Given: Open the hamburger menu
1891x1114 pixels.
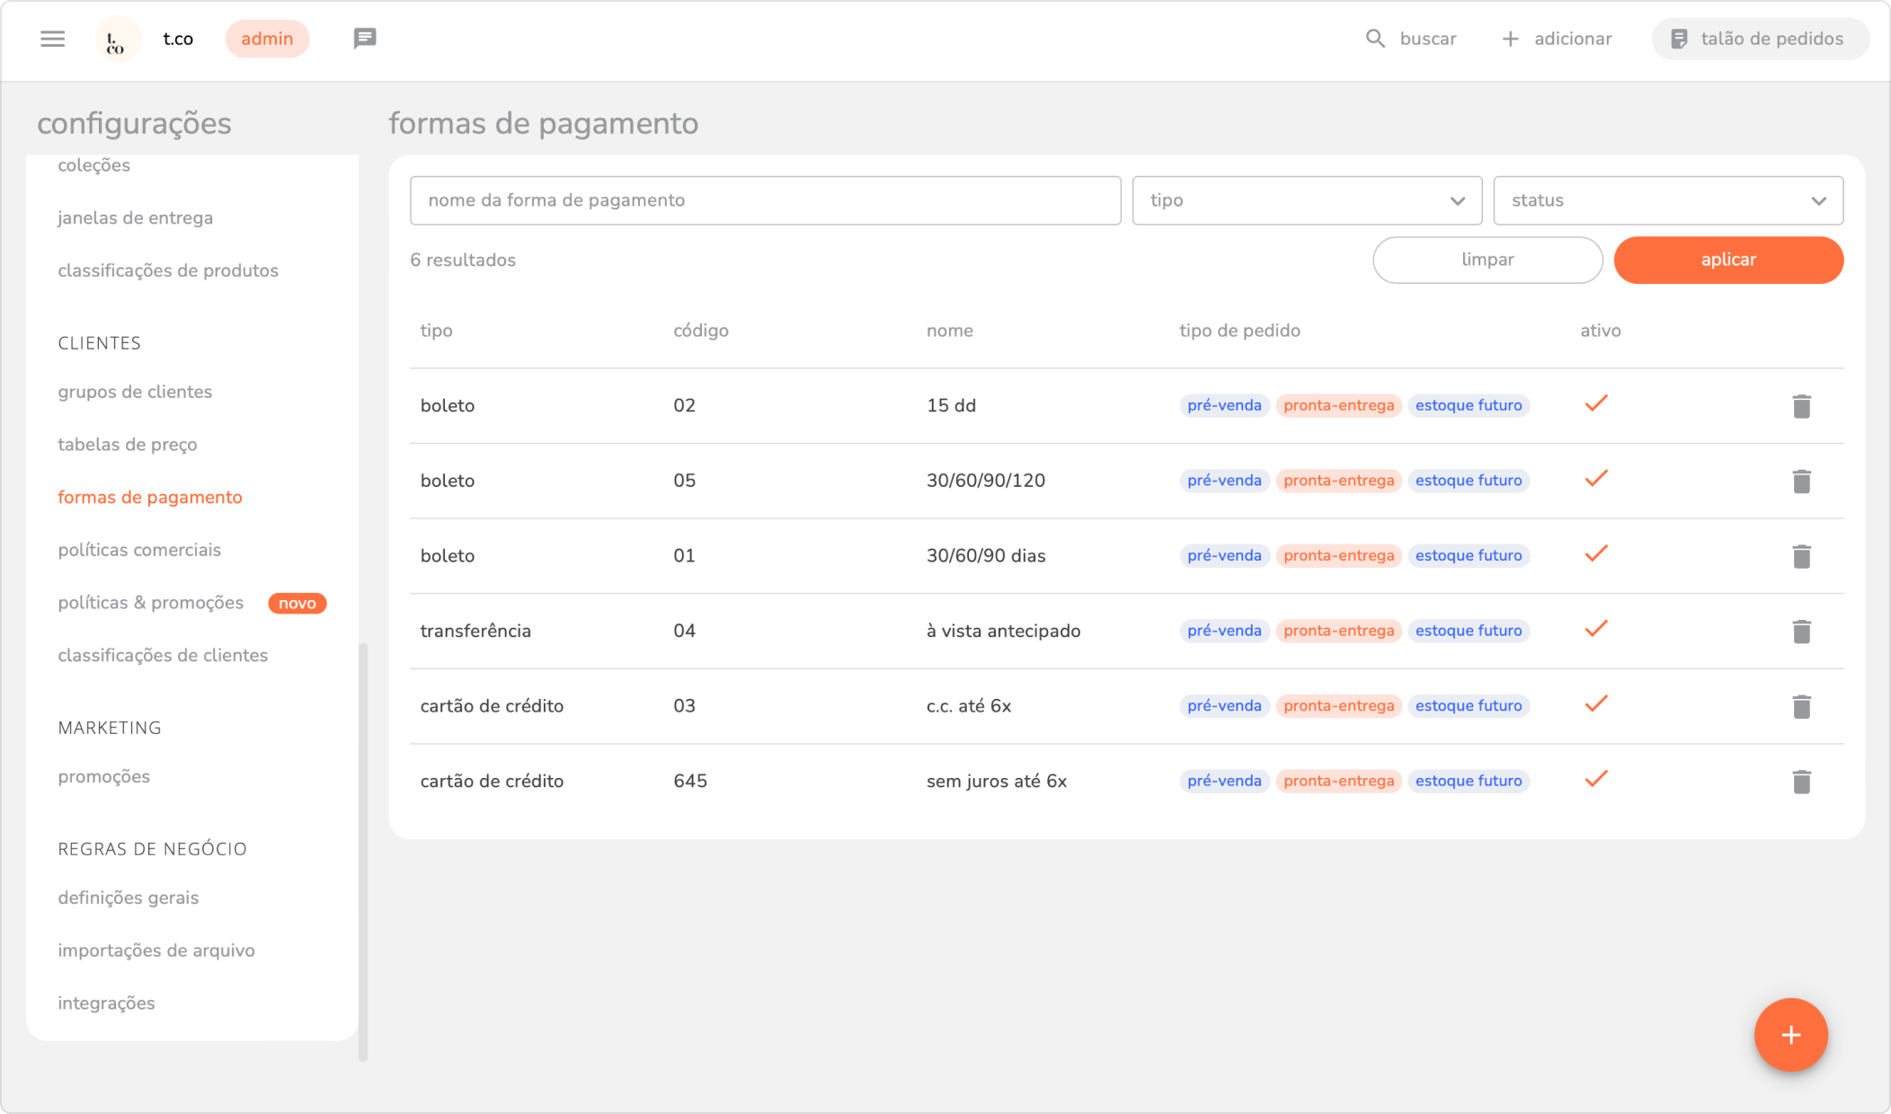Looking at the screenshot, I should tap(53, 39).
